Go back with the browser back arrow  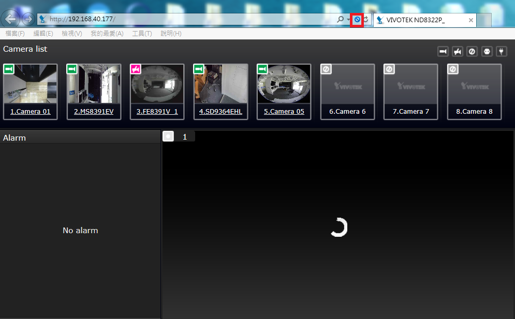tap(10, 19)
